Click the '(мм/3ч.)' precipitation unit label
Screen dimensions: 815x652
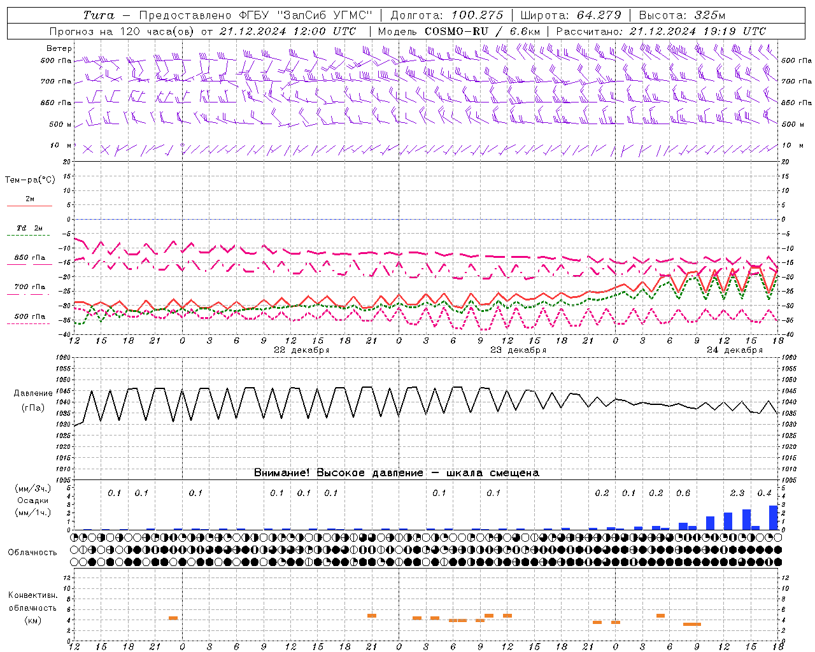33,488
